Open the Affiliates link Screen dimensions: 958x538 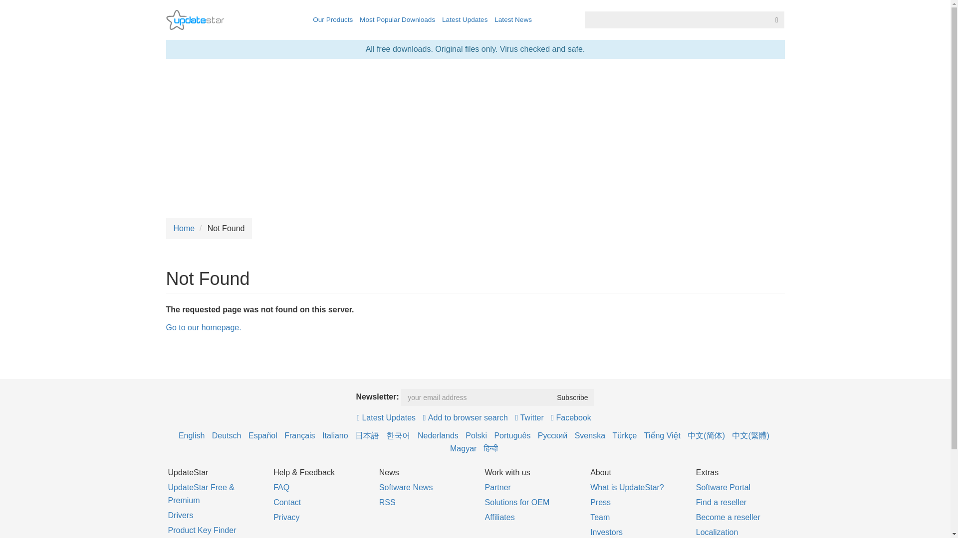coord(499,518)
